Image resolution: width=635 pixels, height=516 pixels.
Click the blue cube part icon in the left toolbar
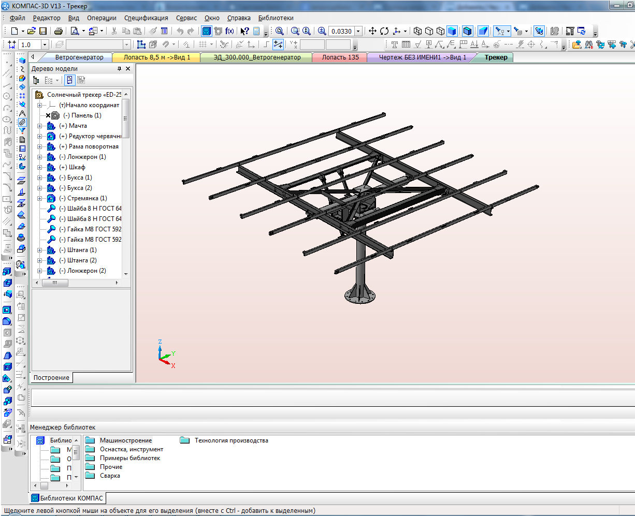pos(22,61)
